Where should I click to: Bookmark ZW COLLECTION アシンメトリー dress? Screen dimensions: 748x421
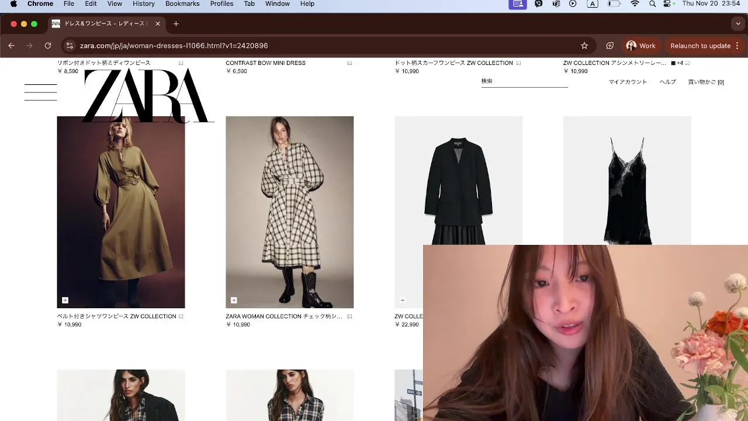coord(687,63)
